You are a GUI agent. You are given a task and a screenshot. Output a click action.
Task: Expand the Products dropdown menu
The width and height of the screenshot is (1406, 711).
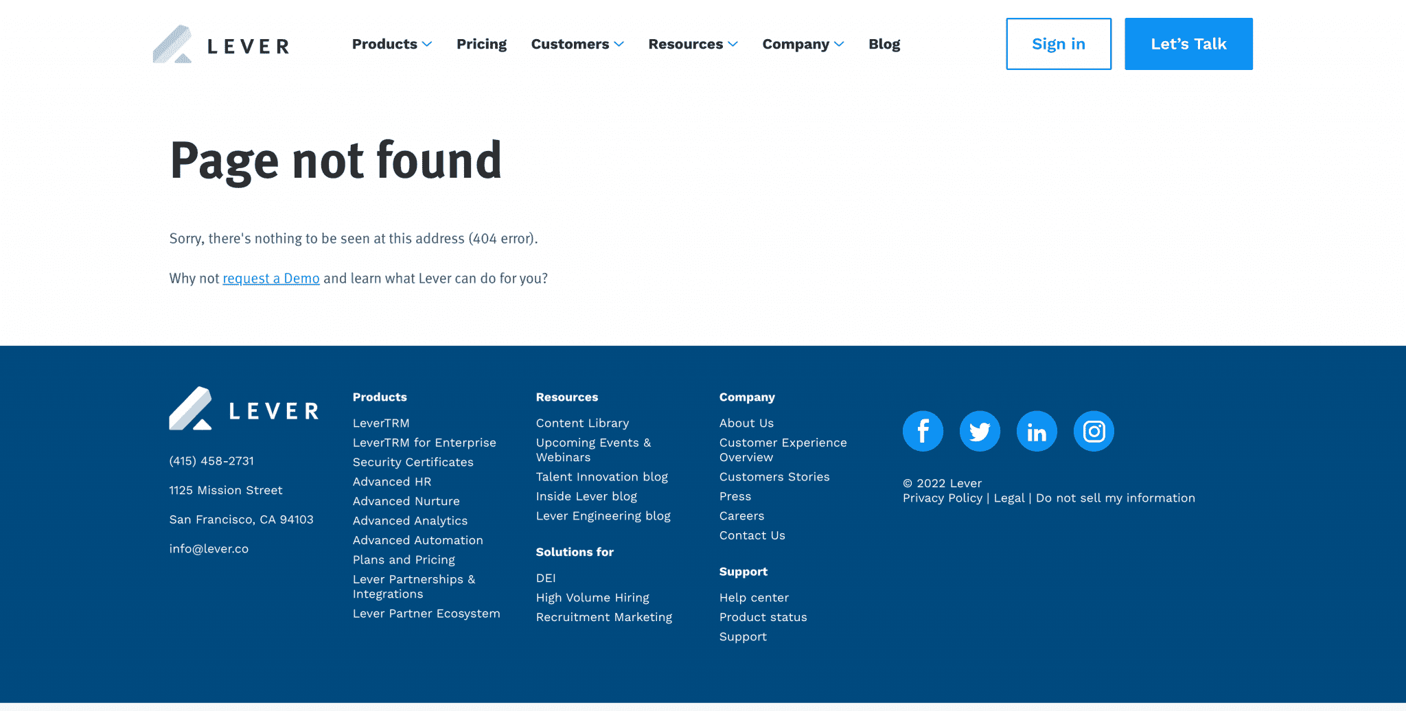(x=392, y=44)
